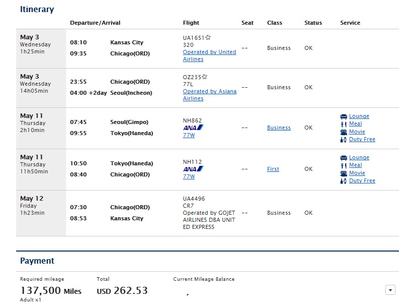Image resolution: width=399 pixels, height=308 pixels.
Task: Open the Lounge text link for NH112
Action: tap(359, 157)
